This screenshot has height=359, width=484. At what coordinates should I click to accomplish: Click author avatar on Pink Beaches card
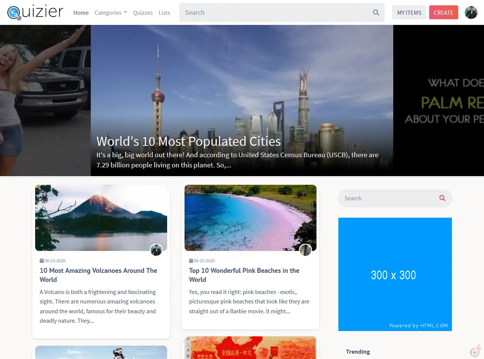(x=306, y=250)
